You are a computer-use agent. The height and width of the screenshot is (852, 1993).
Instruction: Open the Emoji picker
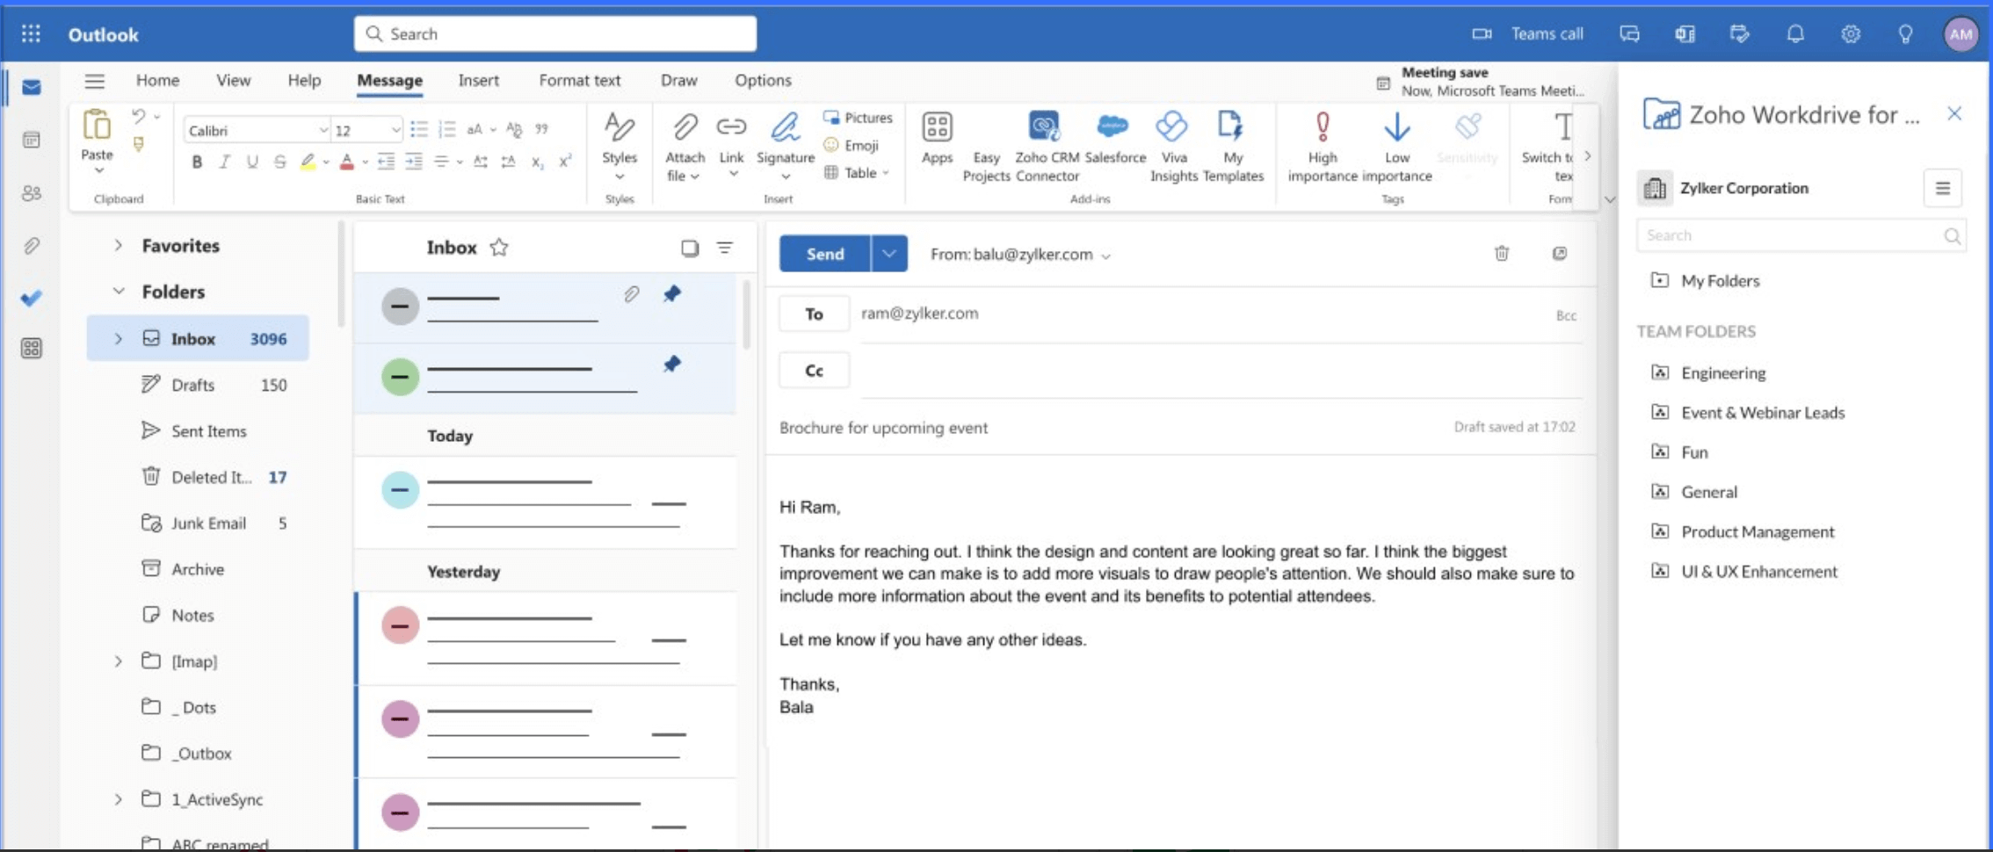pos(851,145)
